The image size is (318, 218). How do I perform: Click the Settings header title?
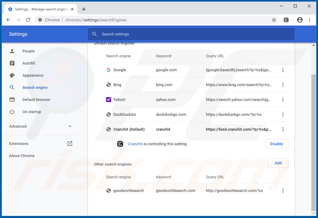[x=18, y=34]
